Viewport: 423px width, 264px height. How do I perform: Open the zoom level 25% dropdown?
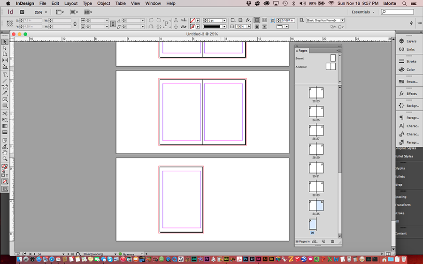[46, 12]
